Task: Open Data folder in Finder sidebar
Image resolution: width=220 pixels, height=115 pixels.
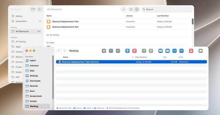Action: point(37,71)
